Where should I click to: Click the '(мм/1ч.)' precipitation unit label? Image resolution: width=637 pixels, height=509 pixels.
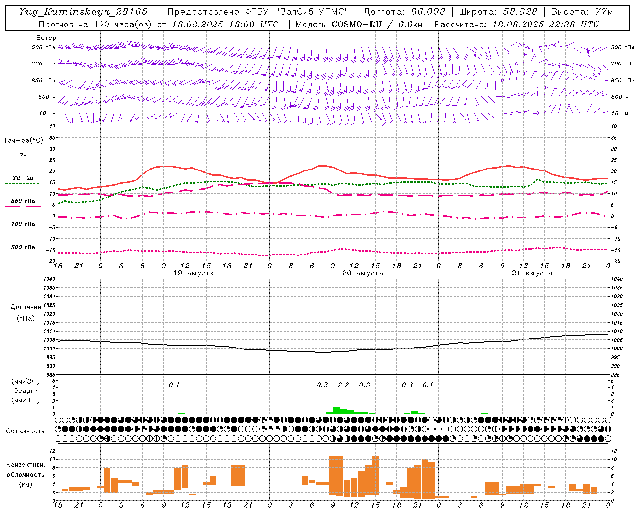click(x=26, y=400)
